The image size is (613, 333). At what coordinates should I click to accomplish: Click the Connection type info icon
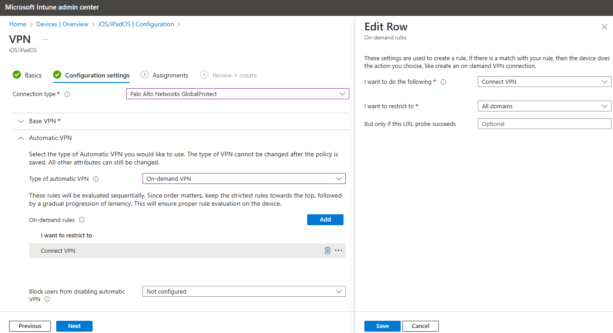67,94
